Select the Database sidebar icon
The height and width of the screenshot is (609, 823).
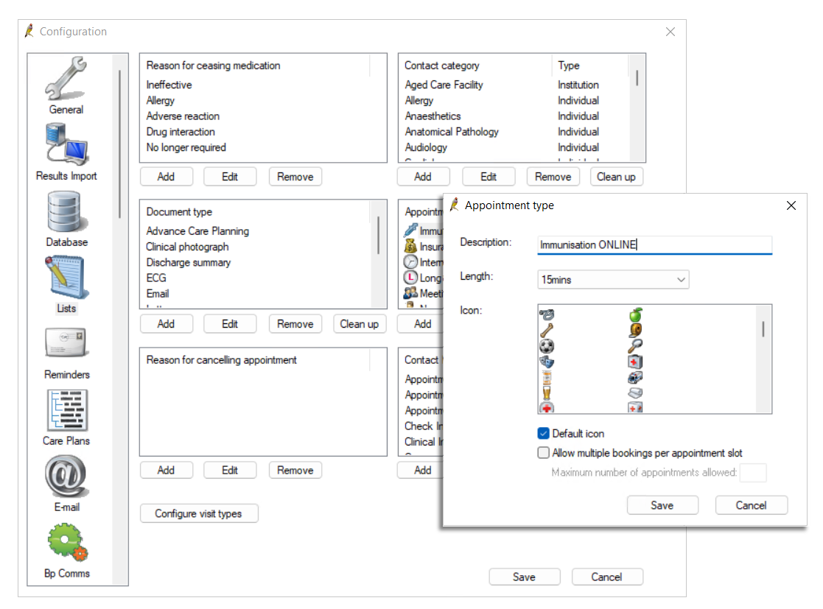point(66,219)
